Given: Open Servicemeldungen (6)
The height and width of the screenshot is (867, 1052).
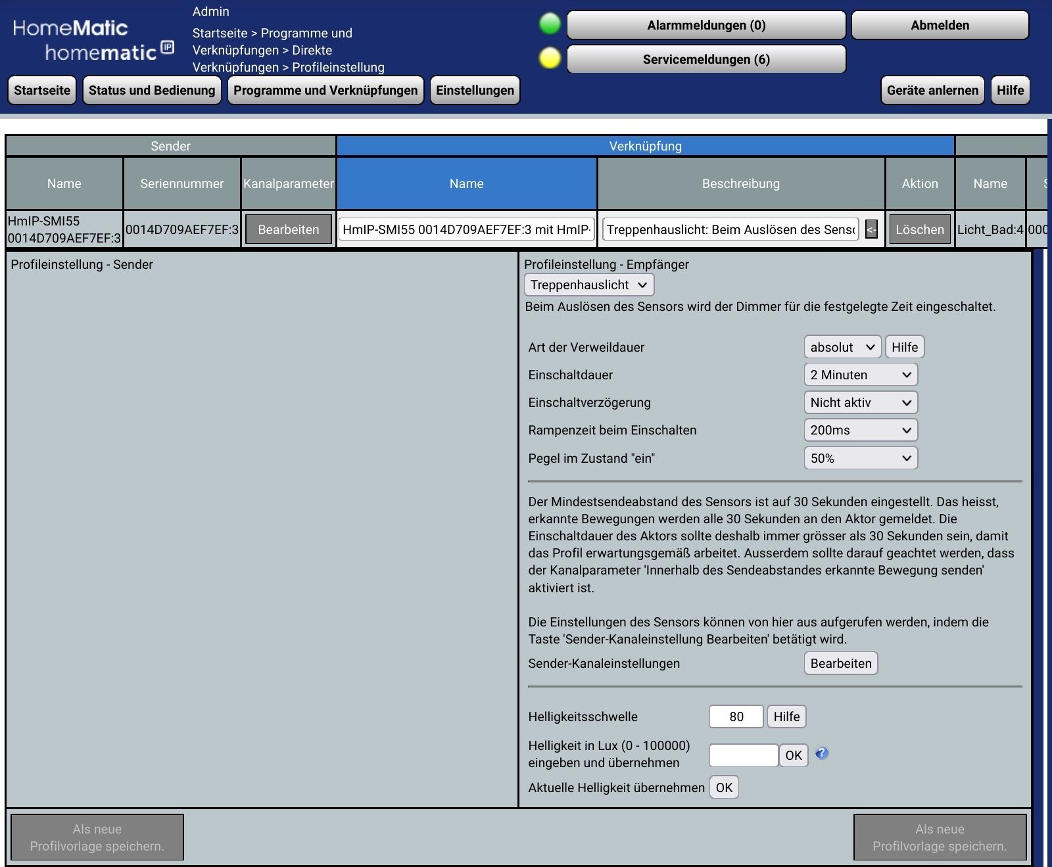Looking at the screenshot, I should (x=706, y=59).
